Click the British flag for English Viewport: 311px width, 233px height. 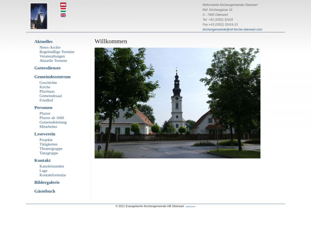point(63,15)
